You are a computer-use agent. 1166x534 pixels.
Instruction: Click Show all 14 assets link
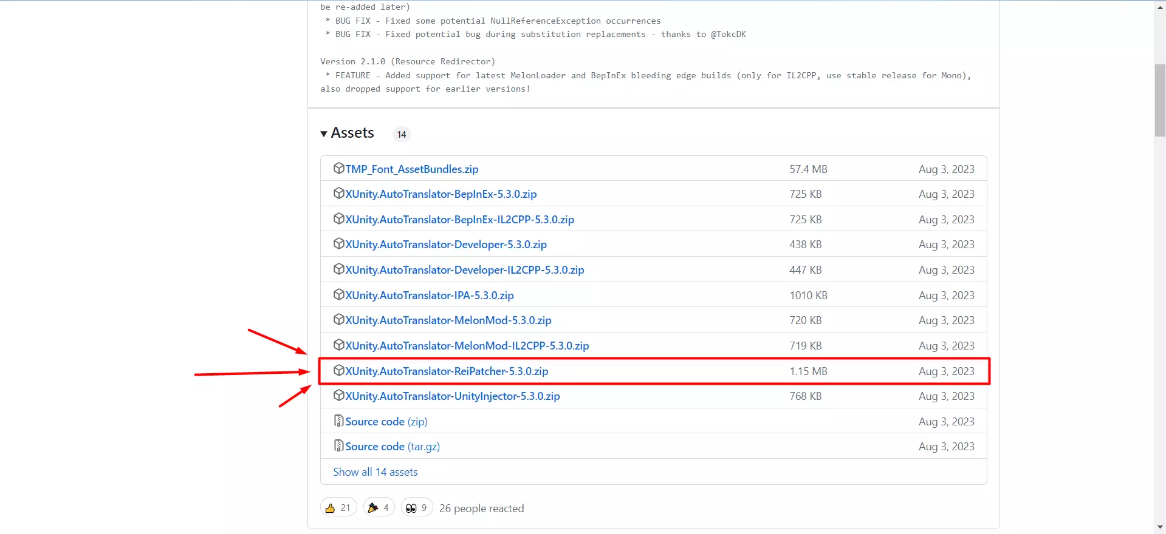pyautogui.click(x=376, y=472)
